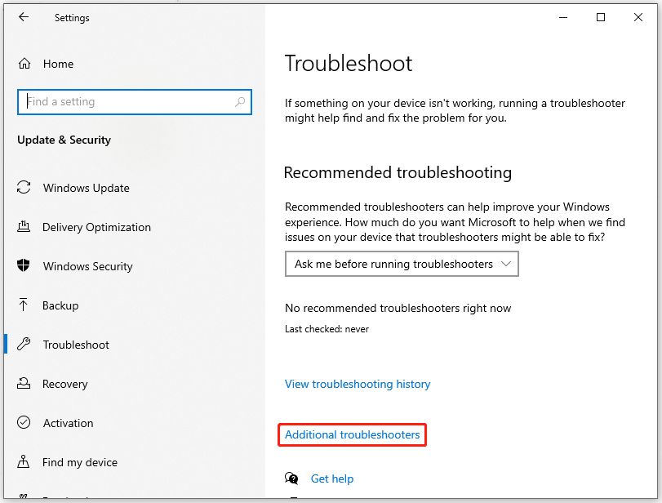Click the back arrow button
This screenshot has width=662, height=503.
pyautogui.click(x=23, y=17)
